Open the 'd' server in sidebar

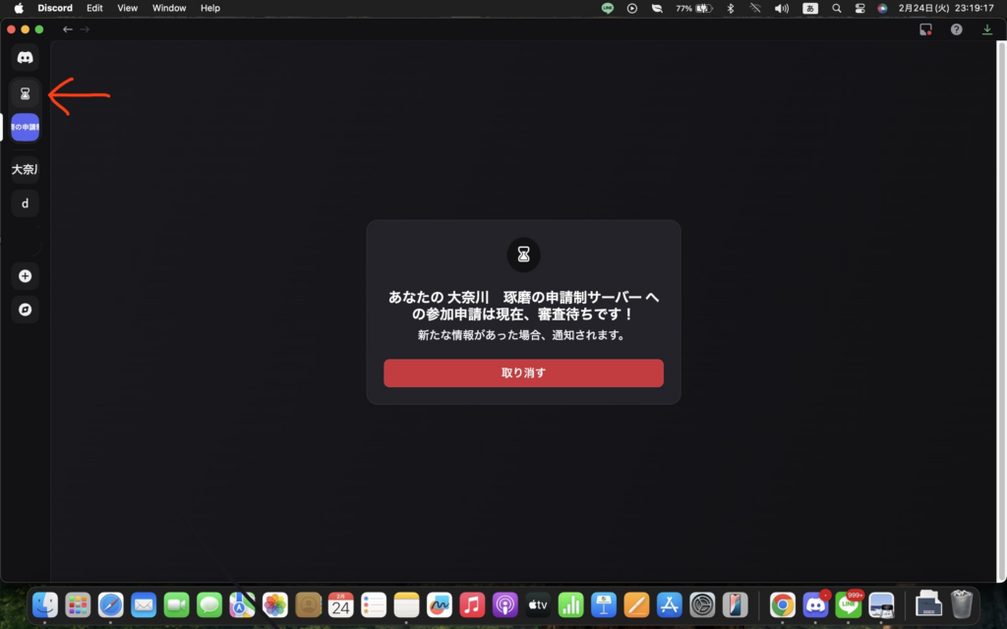[26, 203]
